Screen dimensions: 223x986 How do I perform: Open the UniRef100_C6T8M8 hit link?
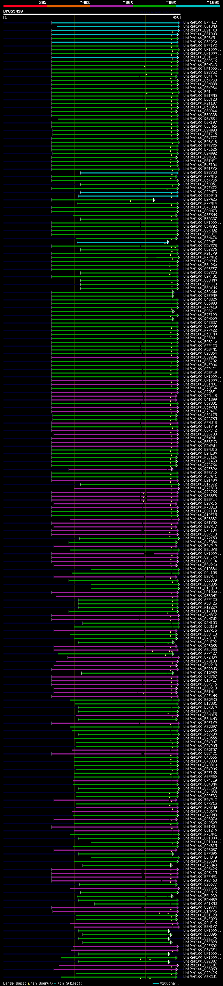click(200, 27)
